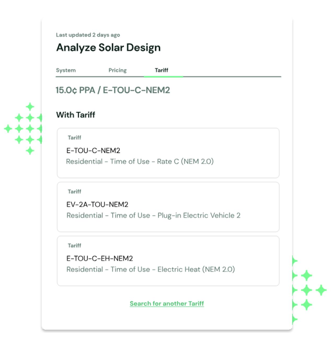
Task: Choose the E-TOU-C-NEM2 tariff code
Action: [93, 151]
